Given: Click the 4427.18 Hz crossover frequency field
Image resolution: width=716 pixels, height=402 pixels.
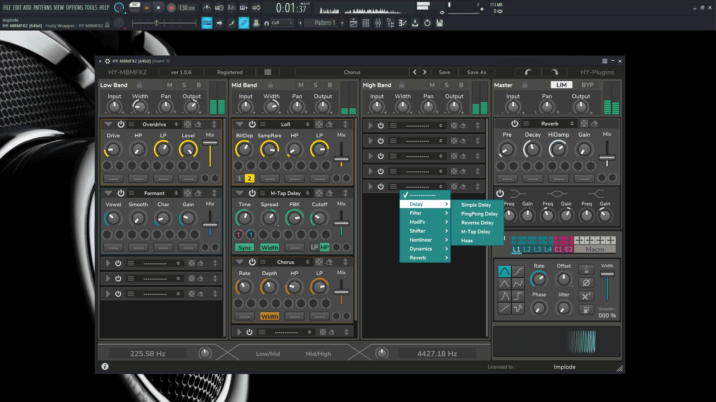Looking at the screenshot, I should tap(437, 354).
